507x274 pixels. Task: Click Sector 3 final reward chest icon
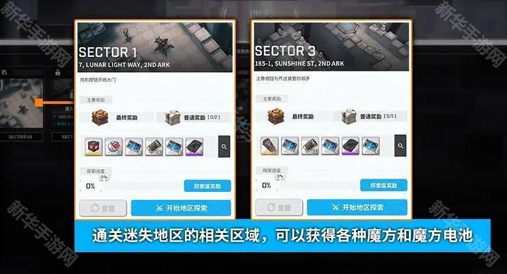click(x=276, y=116)
